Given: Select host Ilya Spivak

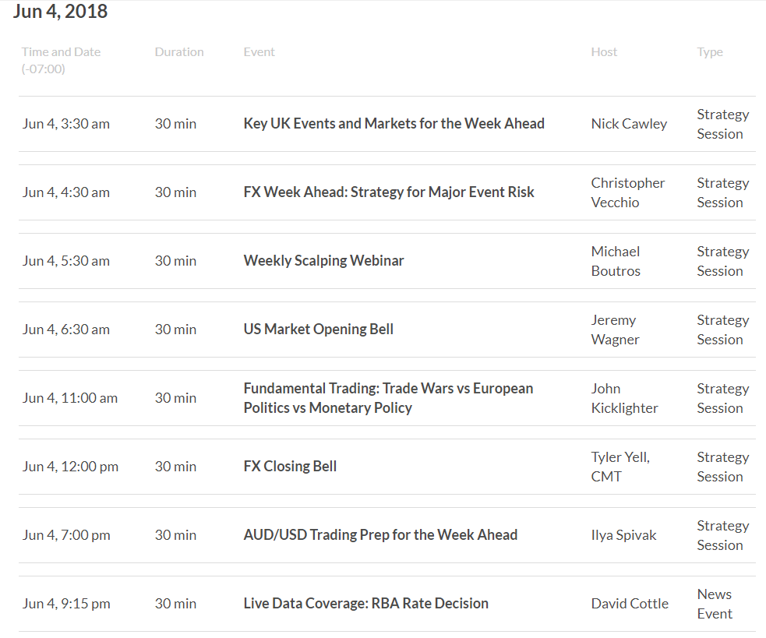Looking at the screenshot, I should click(623, 535).
